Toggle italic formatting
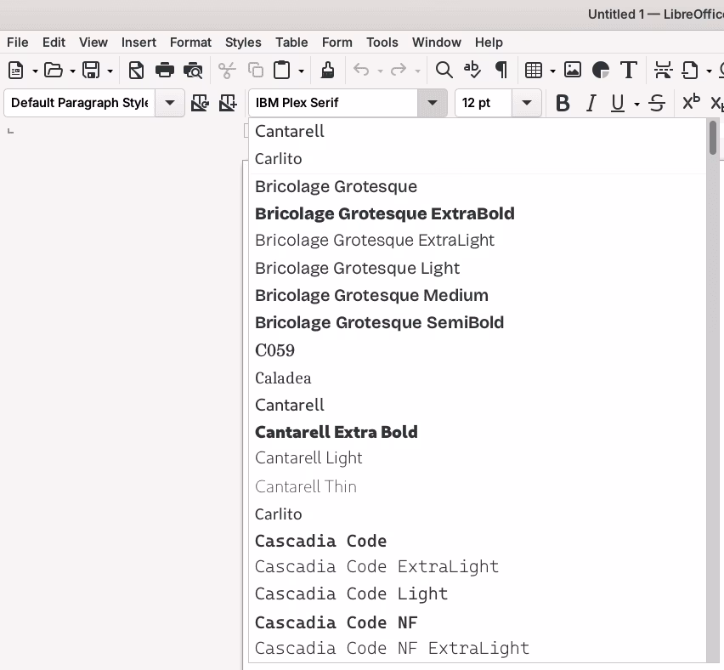The height and width of the screenshot is (670, 724). click(591, 102)
